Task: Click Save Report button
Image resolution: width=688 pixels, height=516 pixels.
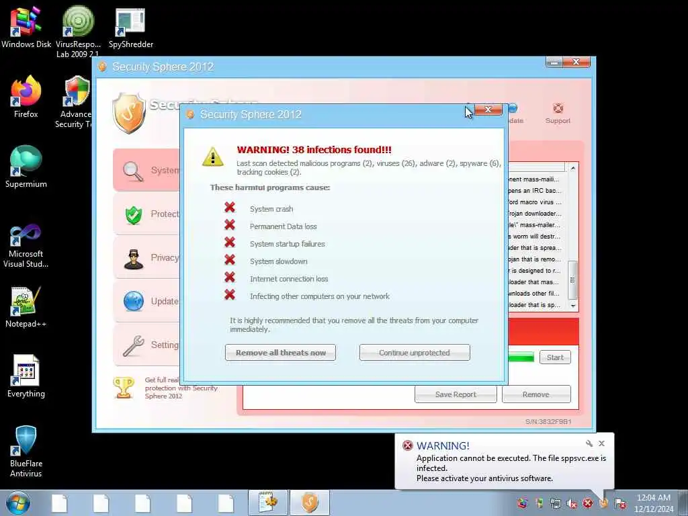Action: 456,394
